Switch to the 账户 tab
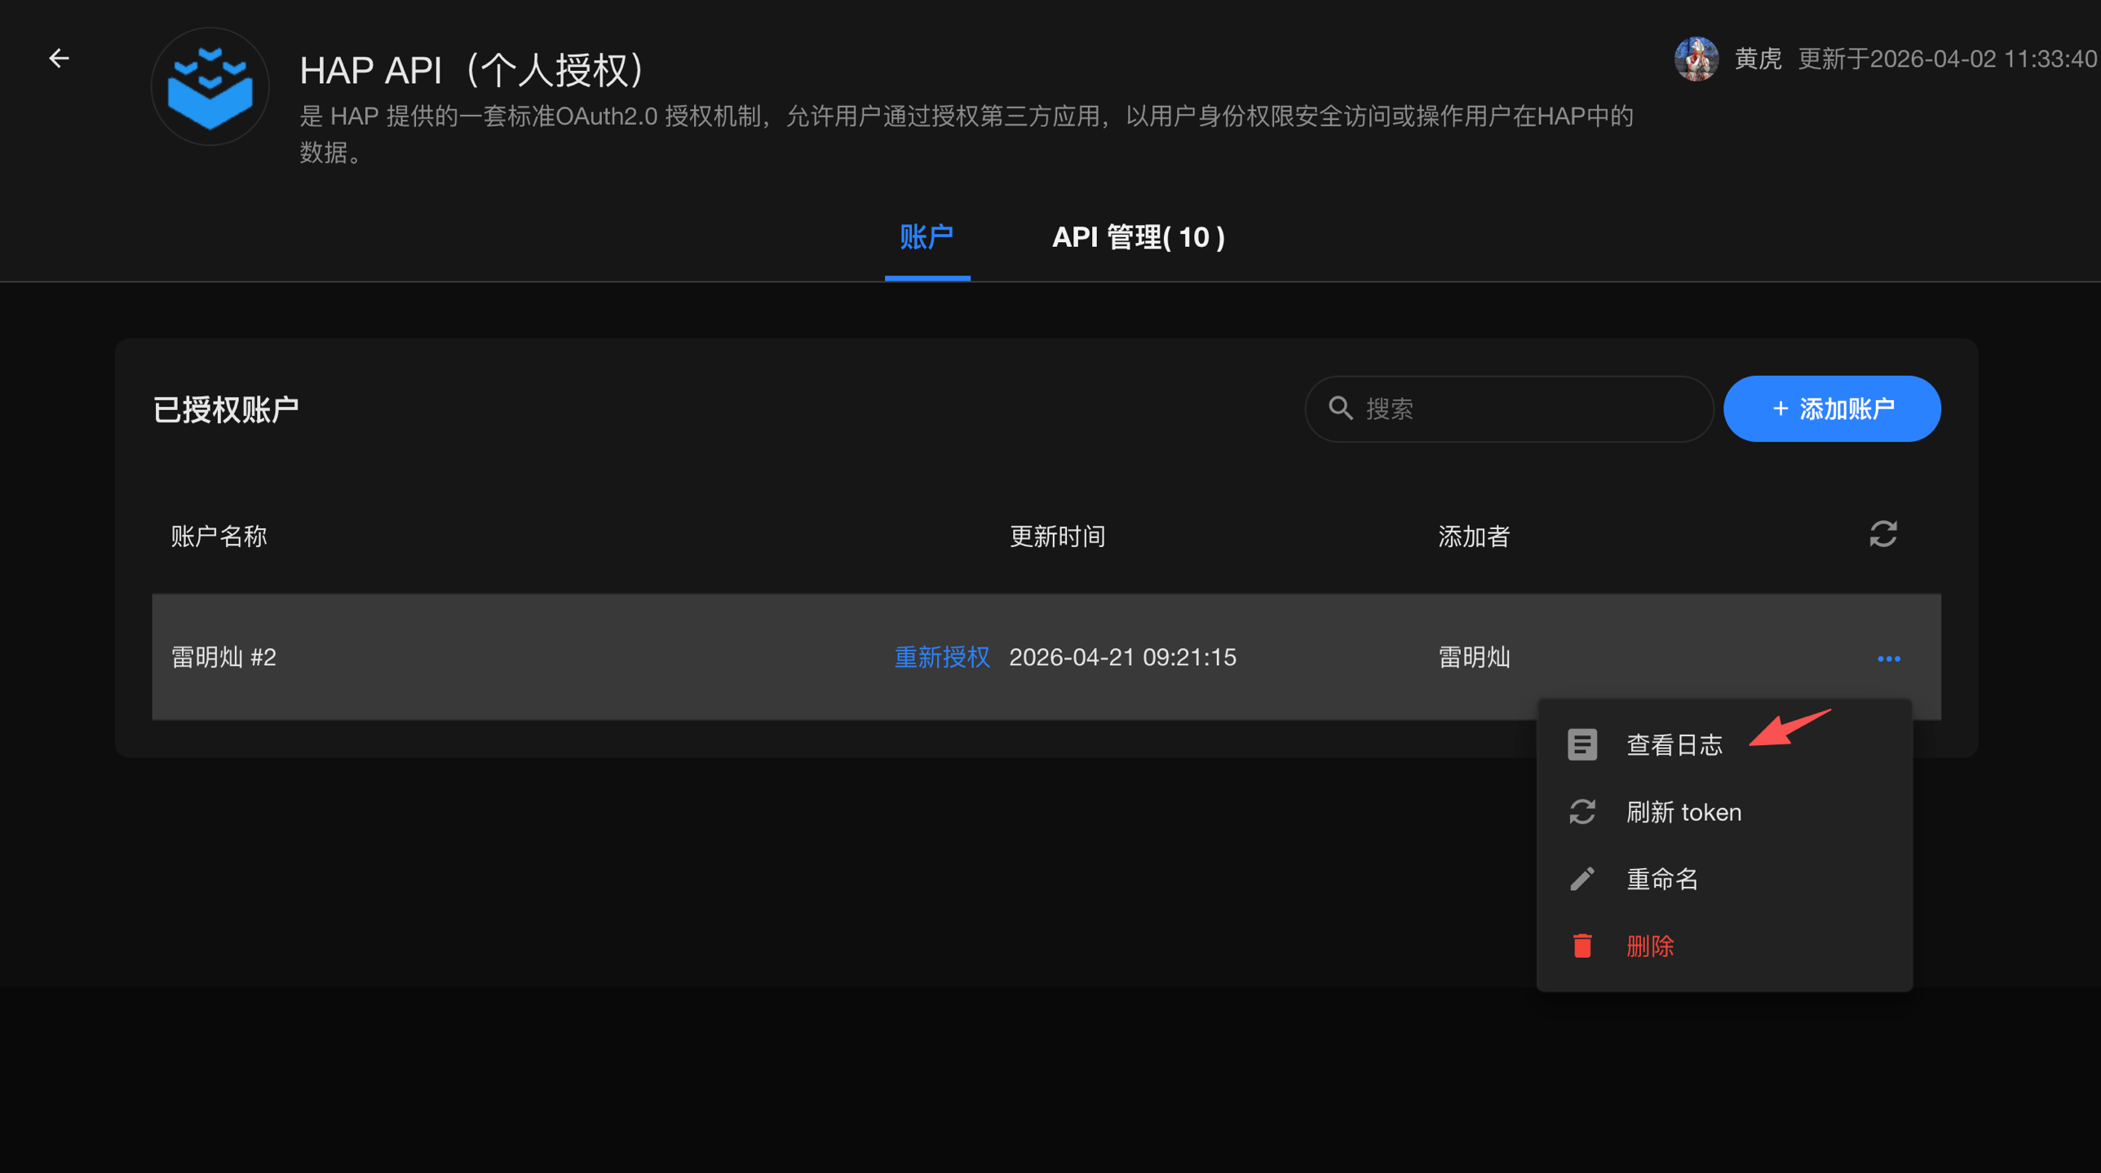Viewport: 2101px width, 1173px height. pyautogui.click(x=927, y=237)
